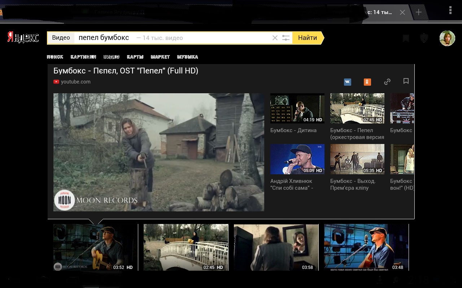Open search filter settings icon
This screenshot has height=288, width=462.
point(286,38)
